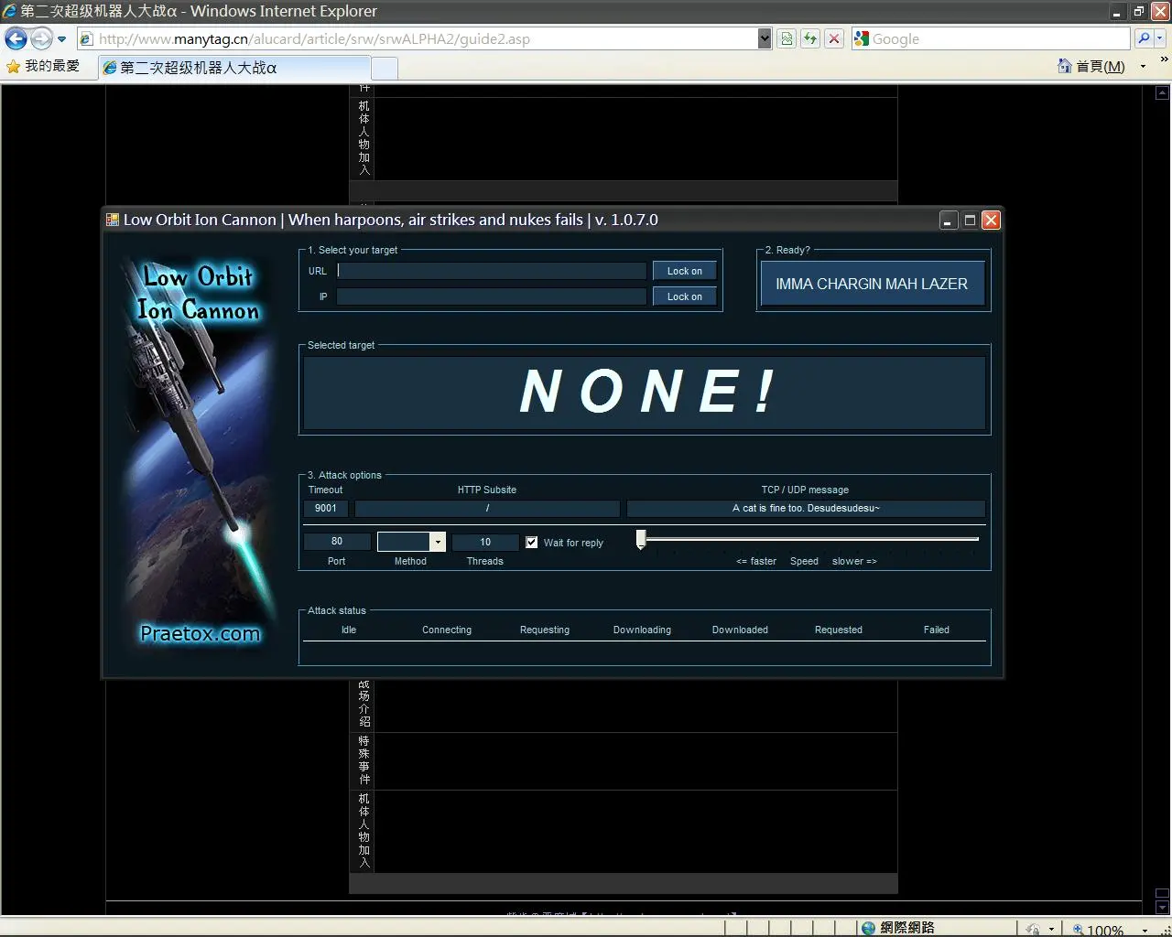Image resolution: width=1172 pixels, height=937 pixels.
Task: Click the Internet Explorer title bar icon
Action: (9, 11)
